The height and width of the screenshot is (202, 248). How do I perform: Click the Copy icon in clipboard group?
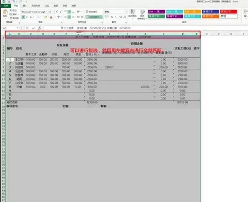[11, 14]
